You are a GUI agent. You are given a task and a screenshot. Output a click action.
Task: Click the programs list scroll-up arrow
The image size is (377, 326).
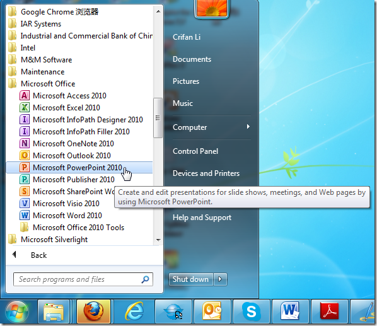click(x=158, y=11)
